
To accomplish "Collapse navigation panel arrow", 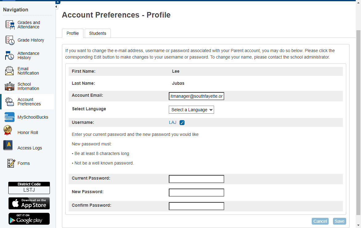I will click(56, 7).
